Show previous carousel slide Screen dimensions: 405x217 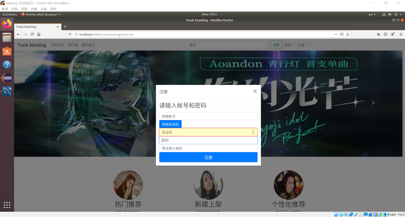[44, 103]
